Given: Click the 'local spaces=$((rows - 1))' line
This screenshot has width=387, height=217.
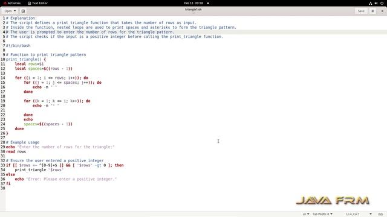Looking at the screenshot, I should pyautogui.click(x=44, y=69).
